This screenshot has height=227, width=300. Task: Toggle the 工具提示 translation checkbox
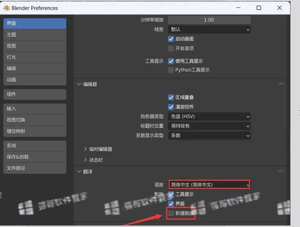tap(171, 194)
